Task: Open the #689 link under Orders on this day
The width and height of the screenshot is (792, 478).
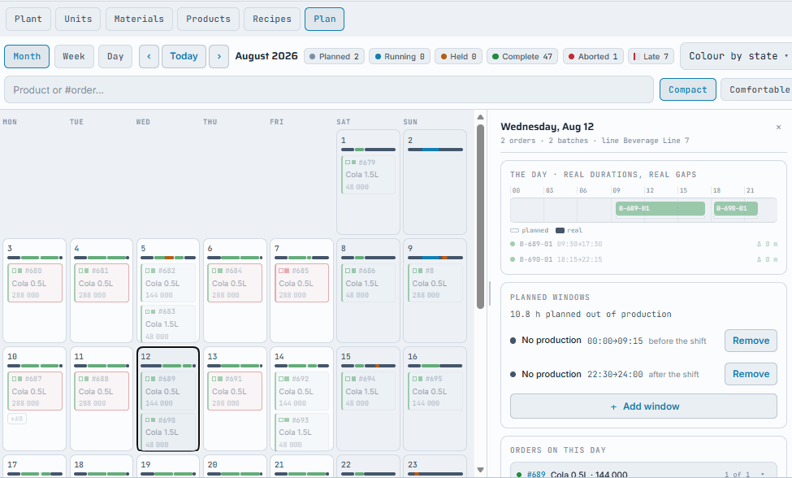Action: point(536,475)
